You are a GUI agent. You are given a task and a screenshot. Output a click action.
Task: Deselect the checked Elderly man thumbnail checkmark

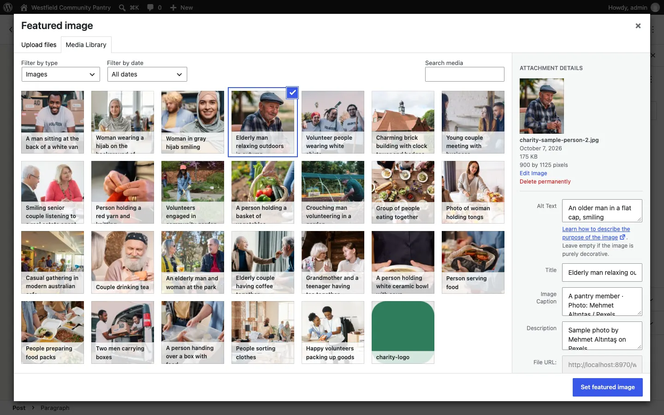pos(292,93)
